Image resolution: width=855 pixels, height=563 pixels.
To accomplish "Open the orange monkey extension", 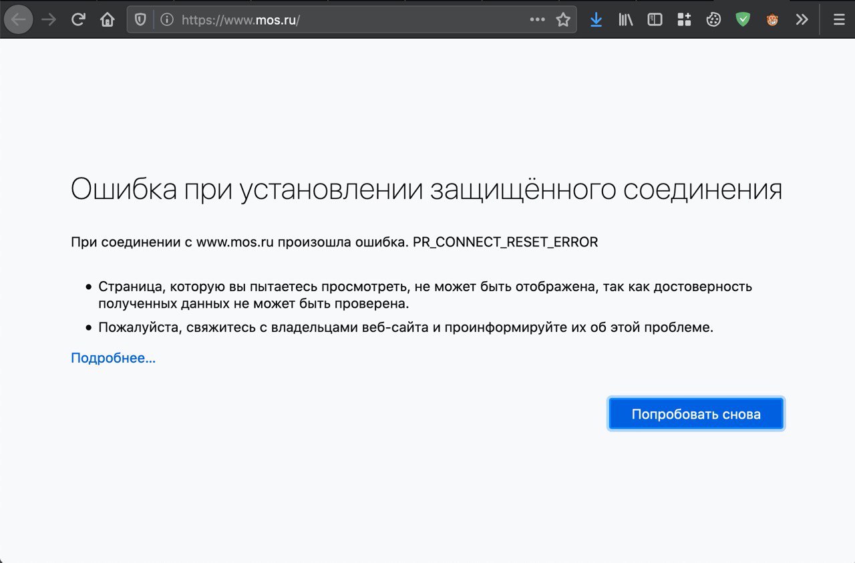I will tap(772, 19).
